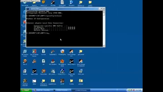Image resolution: width=163 pixels, height=92 pixels.
Task: Open PartyPoker shortcut
Action: point(44,72)
